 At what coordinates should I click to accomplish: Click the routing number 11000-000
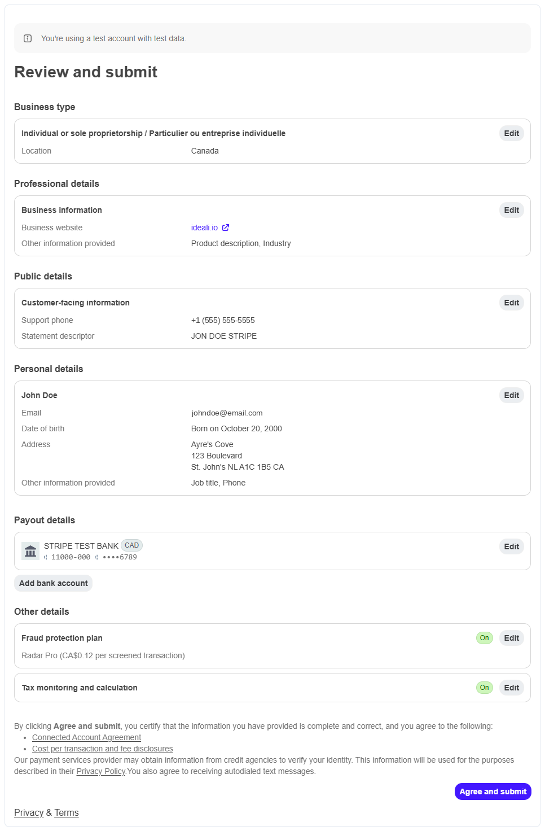click(71, 557)
